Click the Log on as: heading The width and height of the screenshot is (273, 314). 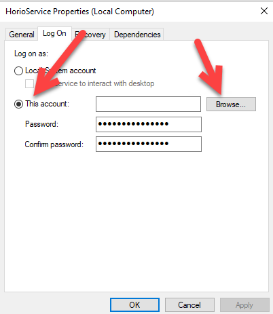point(31,54)
